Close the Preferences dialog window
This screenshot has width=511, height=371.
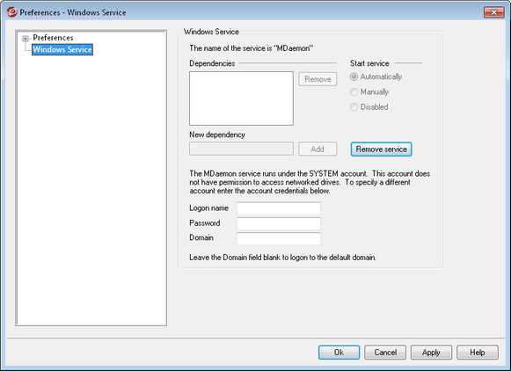click(x=494, y=12)
